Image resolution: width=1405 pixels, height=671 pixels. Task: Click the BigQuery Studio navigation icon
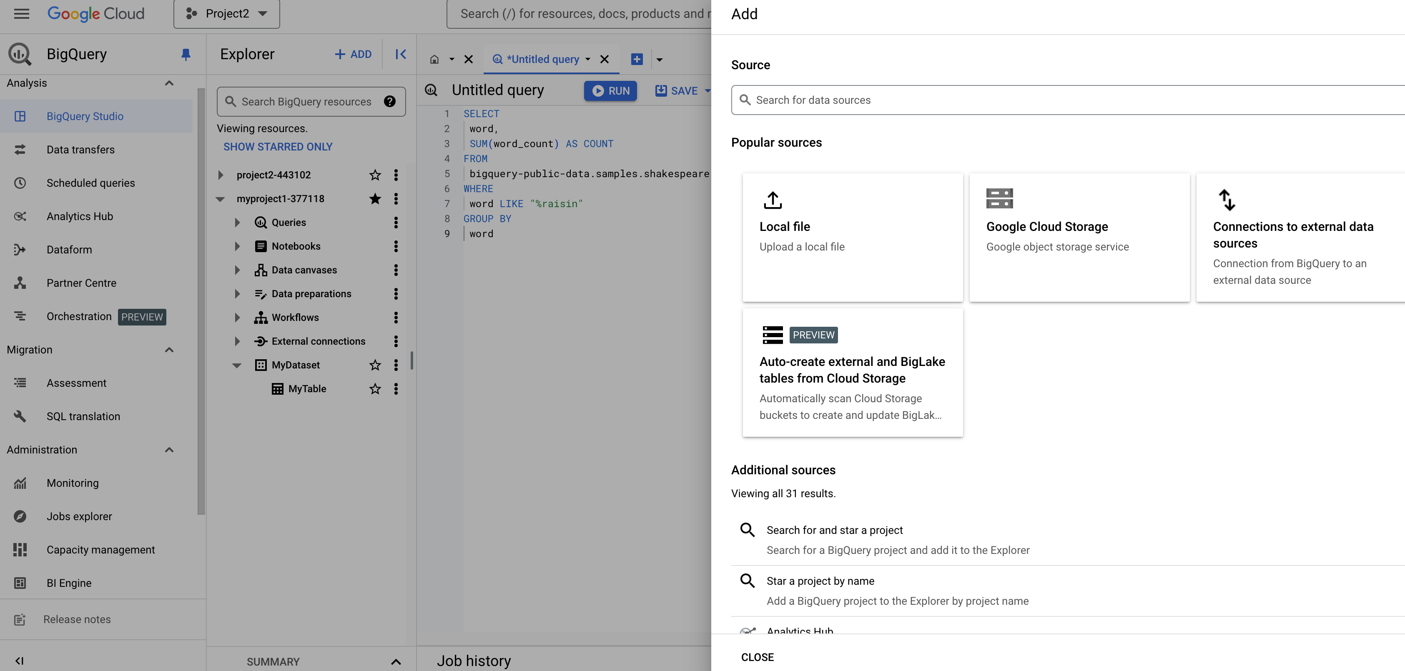pyautogui.click(x=20, y=115)
